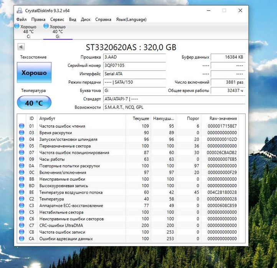Click the G: drive status orb

coord(46,26)
